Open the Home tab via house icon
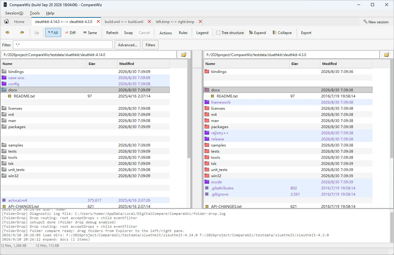Viewport: 394px width, 255px height. (6, 21)
